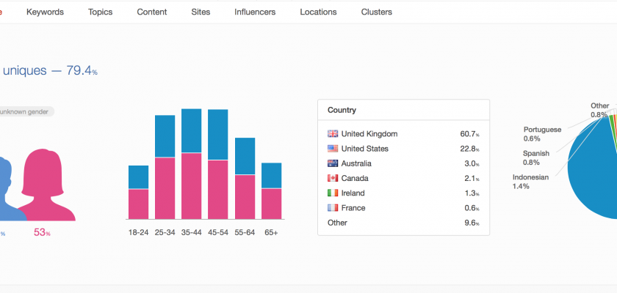Viewport: 617px width, 293px height.
Task: Open the Influencers tab
Action: point(255,12)
